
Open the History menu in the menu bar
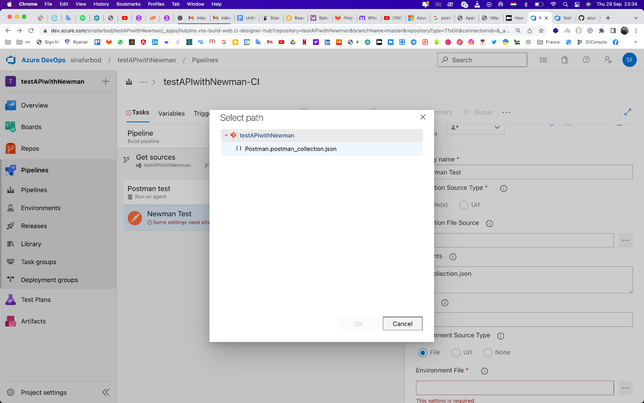click(x=101, y=4)
